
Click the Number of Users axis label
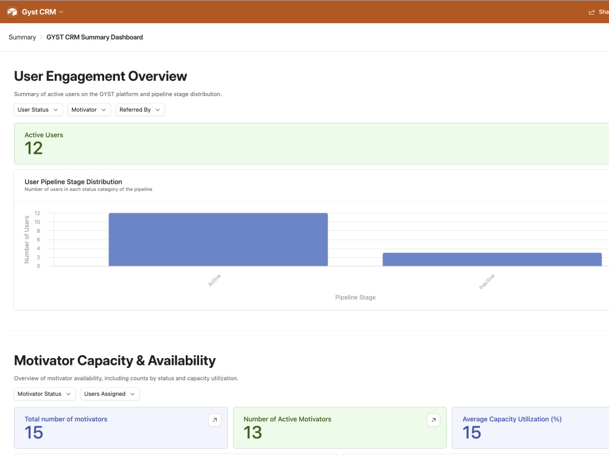[27, 240]
